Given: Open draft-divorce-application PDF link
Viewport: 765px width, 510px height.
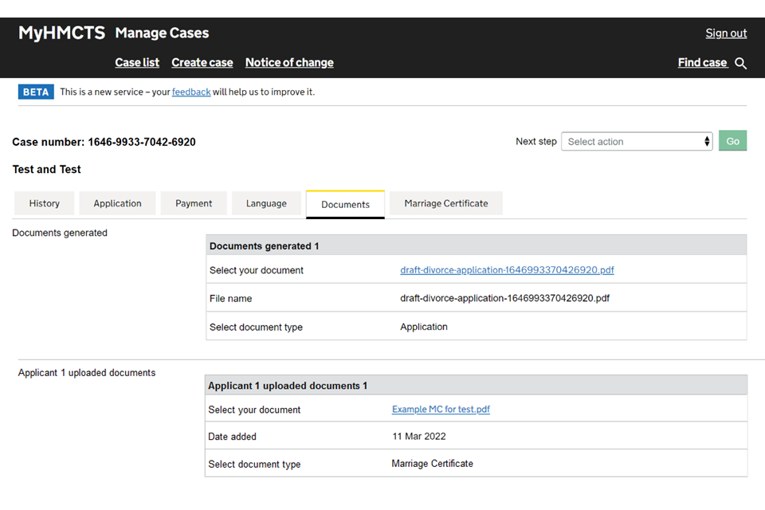Looking at the screenshot, I should coord(507,270).
